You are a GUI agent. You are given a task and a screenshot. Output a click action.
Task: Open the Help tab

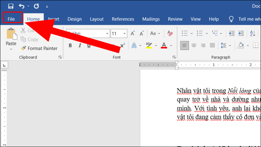214,19
